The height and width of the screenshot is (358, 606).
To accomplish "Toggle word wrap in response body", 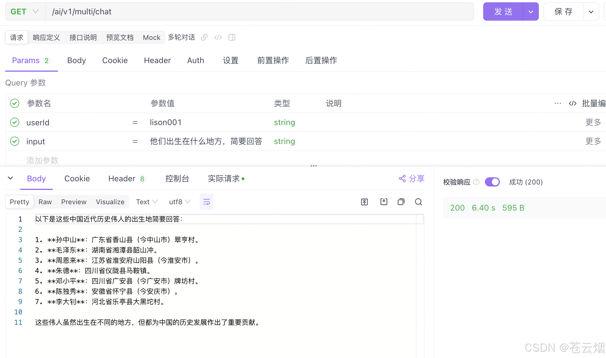I will [207, 202].
